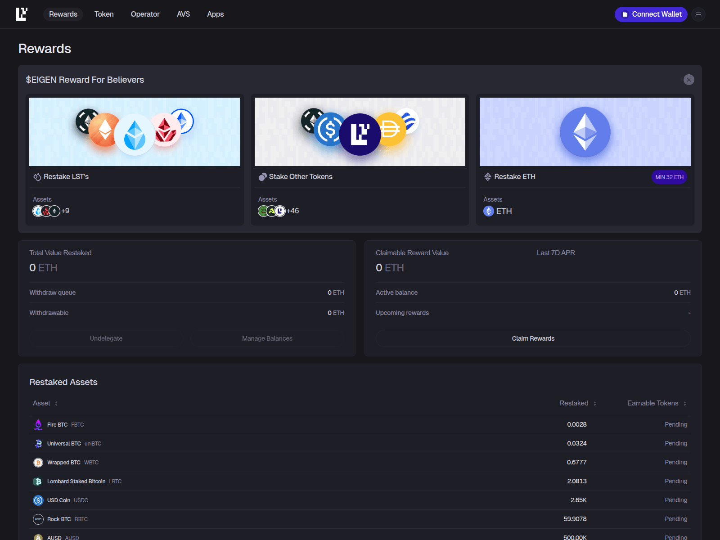720x540 pixels.
Task: Click the Undelegate button
Action: pyautogui.click(x=106, y=338)
